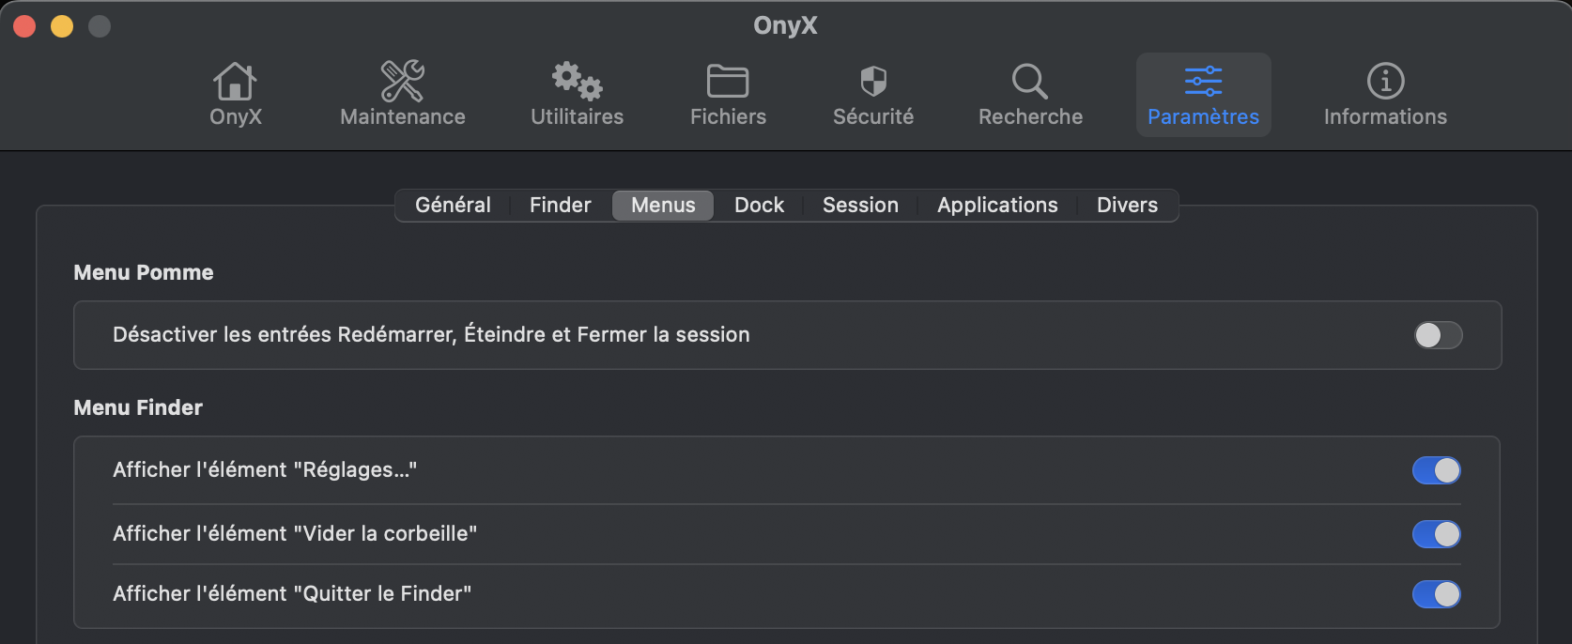The image size is (1572, 644).
Task: Select the Utilitaires gears icon
Action: point(577,83)
